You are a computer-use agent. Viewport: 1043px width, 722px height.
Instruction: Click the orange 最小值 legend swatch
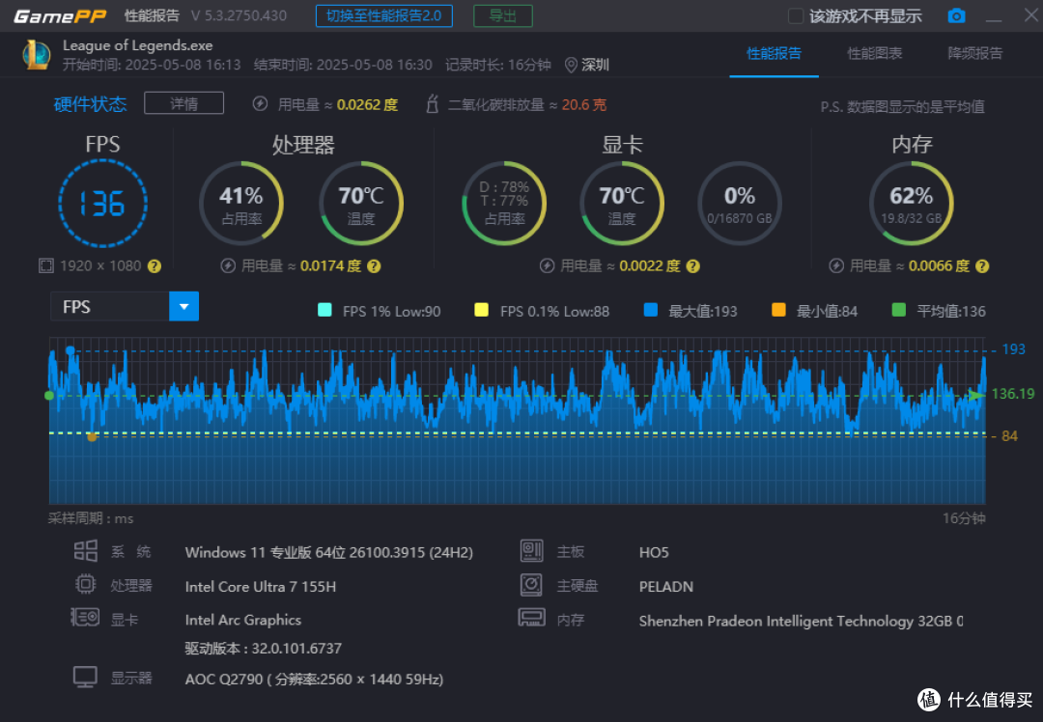point(778,310)
